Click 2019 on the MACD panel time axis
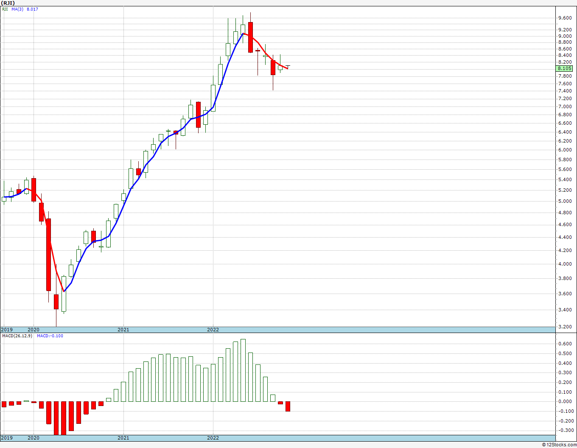577x448 pixels. 7,438
